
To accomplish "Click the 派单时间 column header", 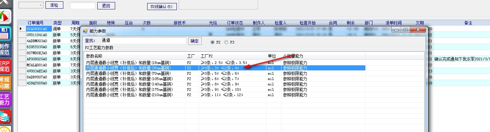I will [x=393, y=23].
